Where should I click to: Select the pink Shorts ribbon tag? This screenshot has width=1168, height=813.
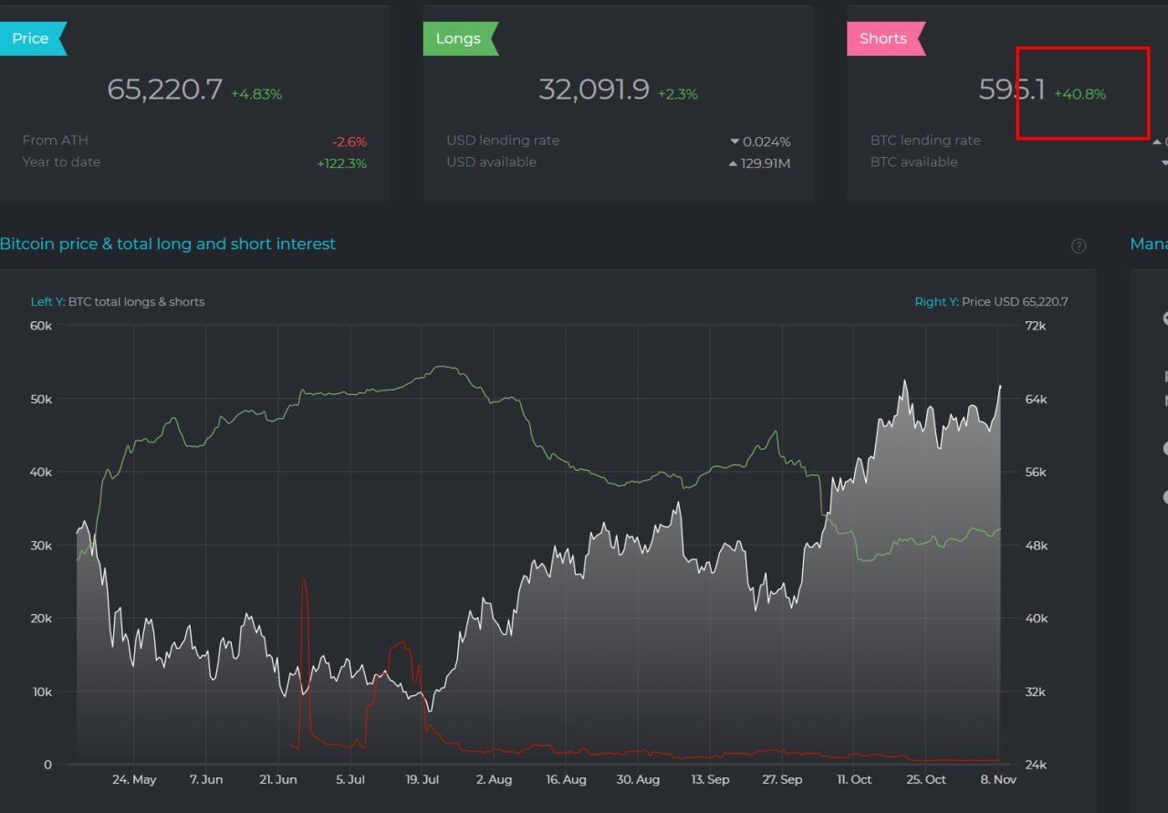[883, 39]
